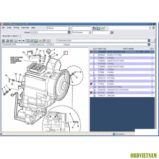Click the printer icon in toolbar

click(x=16, y=41)
